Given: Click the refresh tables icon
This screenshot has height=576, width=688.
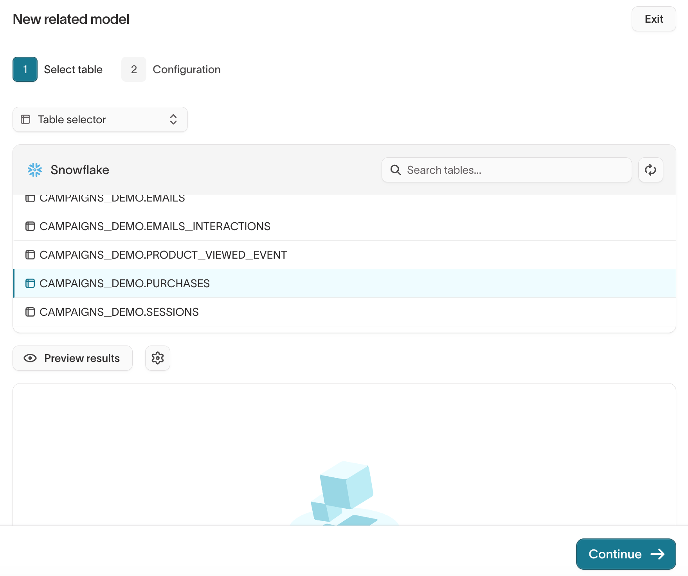Looking at the screenshot, I should pos(650,170).
